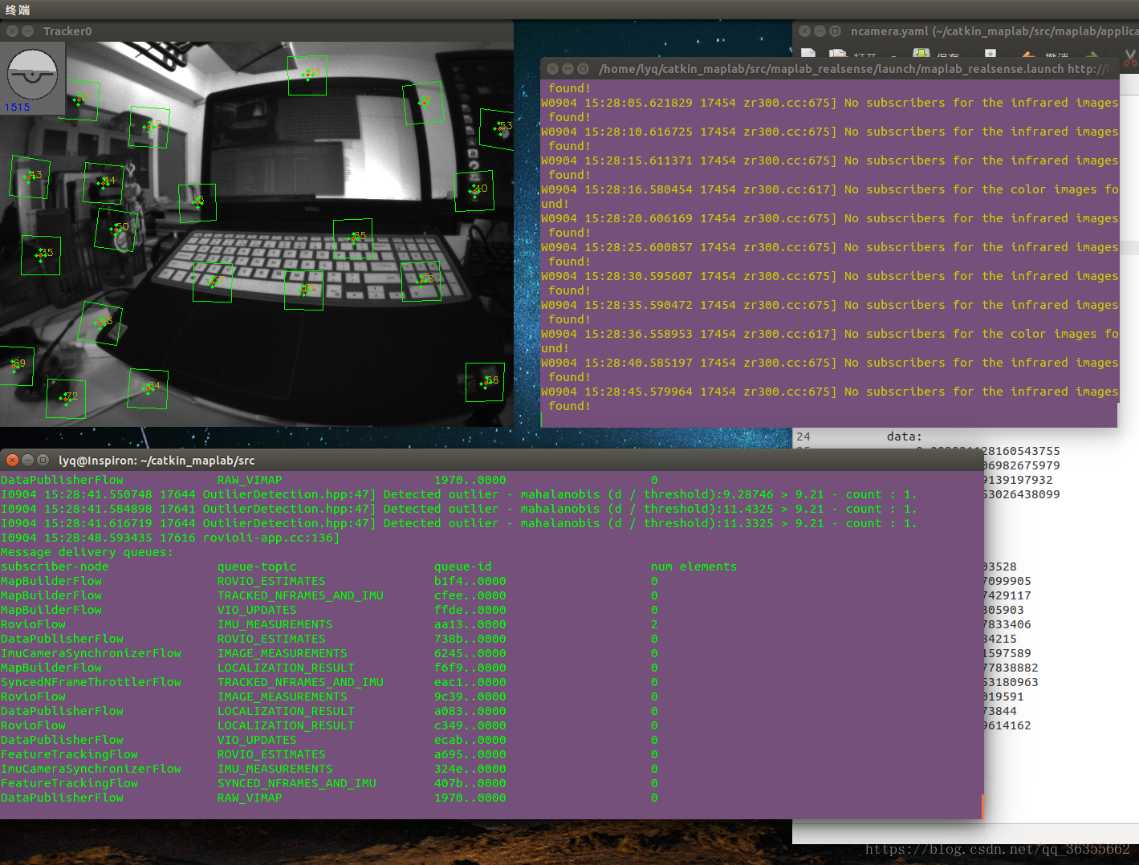The height and width of the screenshot is (865, 1139).
Task: Click queue-id 'aa13..0000'
Action: point(470,624)
